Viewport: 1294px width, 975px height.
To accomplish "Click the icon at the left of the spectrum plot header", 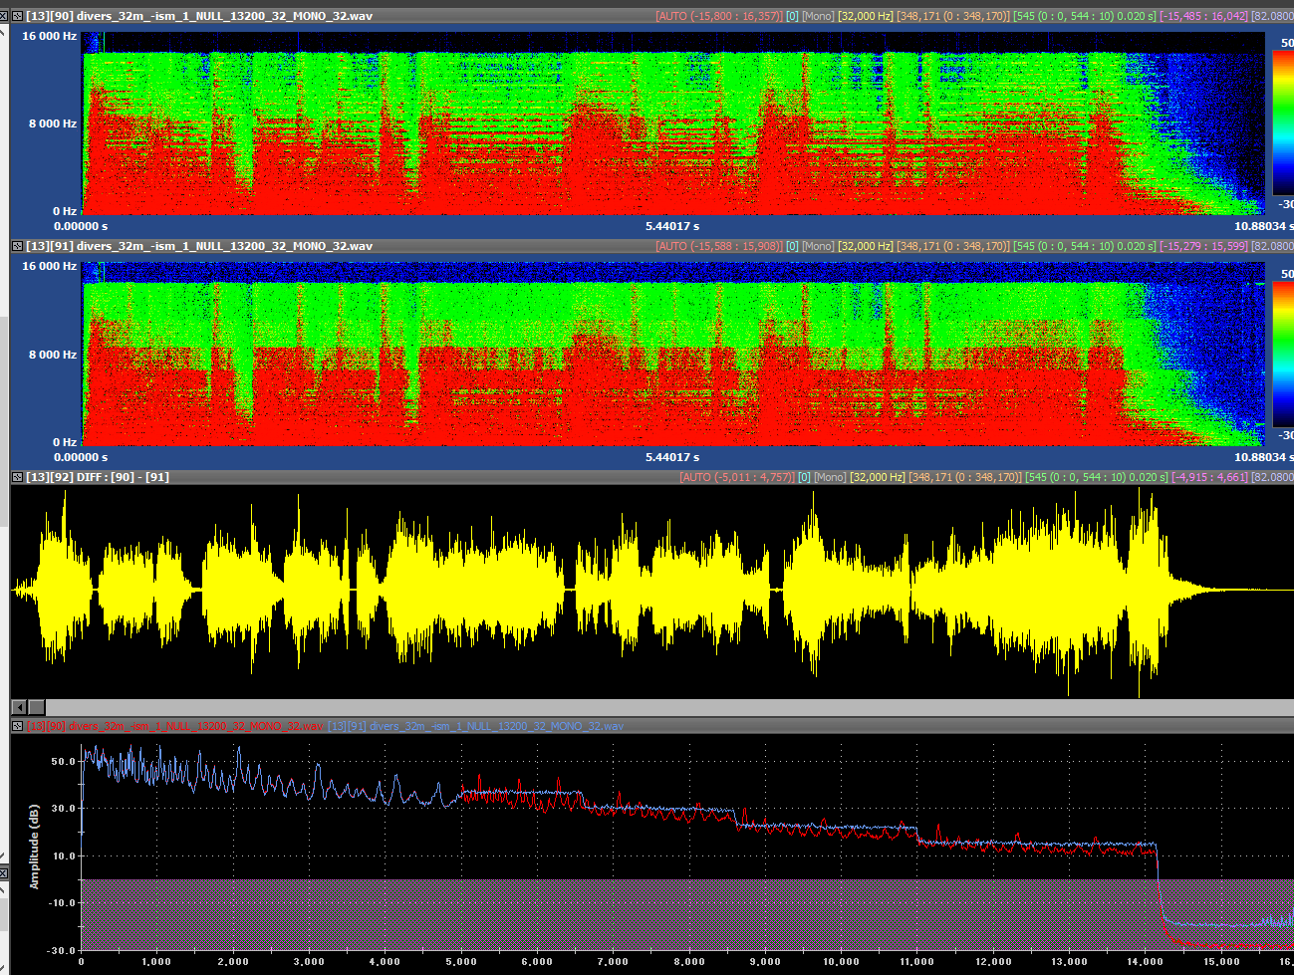I will pyautogui.click(x=17, y=726).
